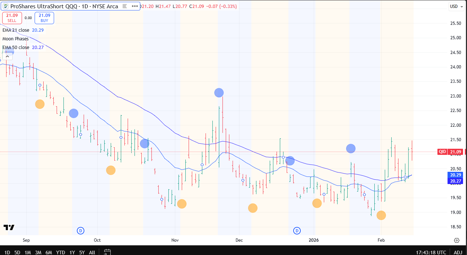Image resolution: width=467 pixels, height=255 pixels.
Task: Click the TradingView logo in chart corner
Action: (x=9, y=227)
